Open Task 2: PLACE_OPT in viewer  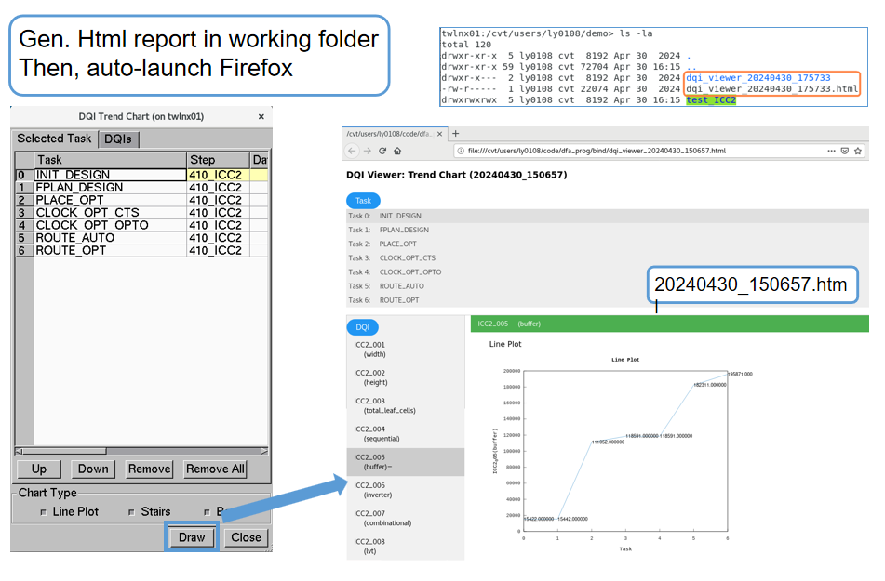(608, 244)
